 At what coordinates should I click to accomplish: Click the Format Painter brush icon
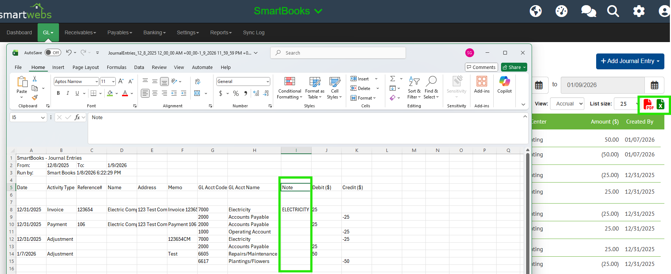(x=35, y=98)
